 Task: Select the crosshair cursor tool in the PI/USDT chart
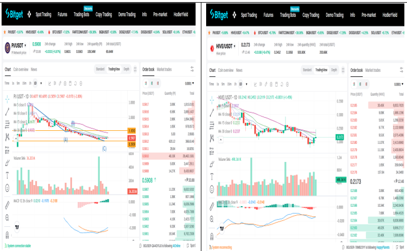coord(7,99)
